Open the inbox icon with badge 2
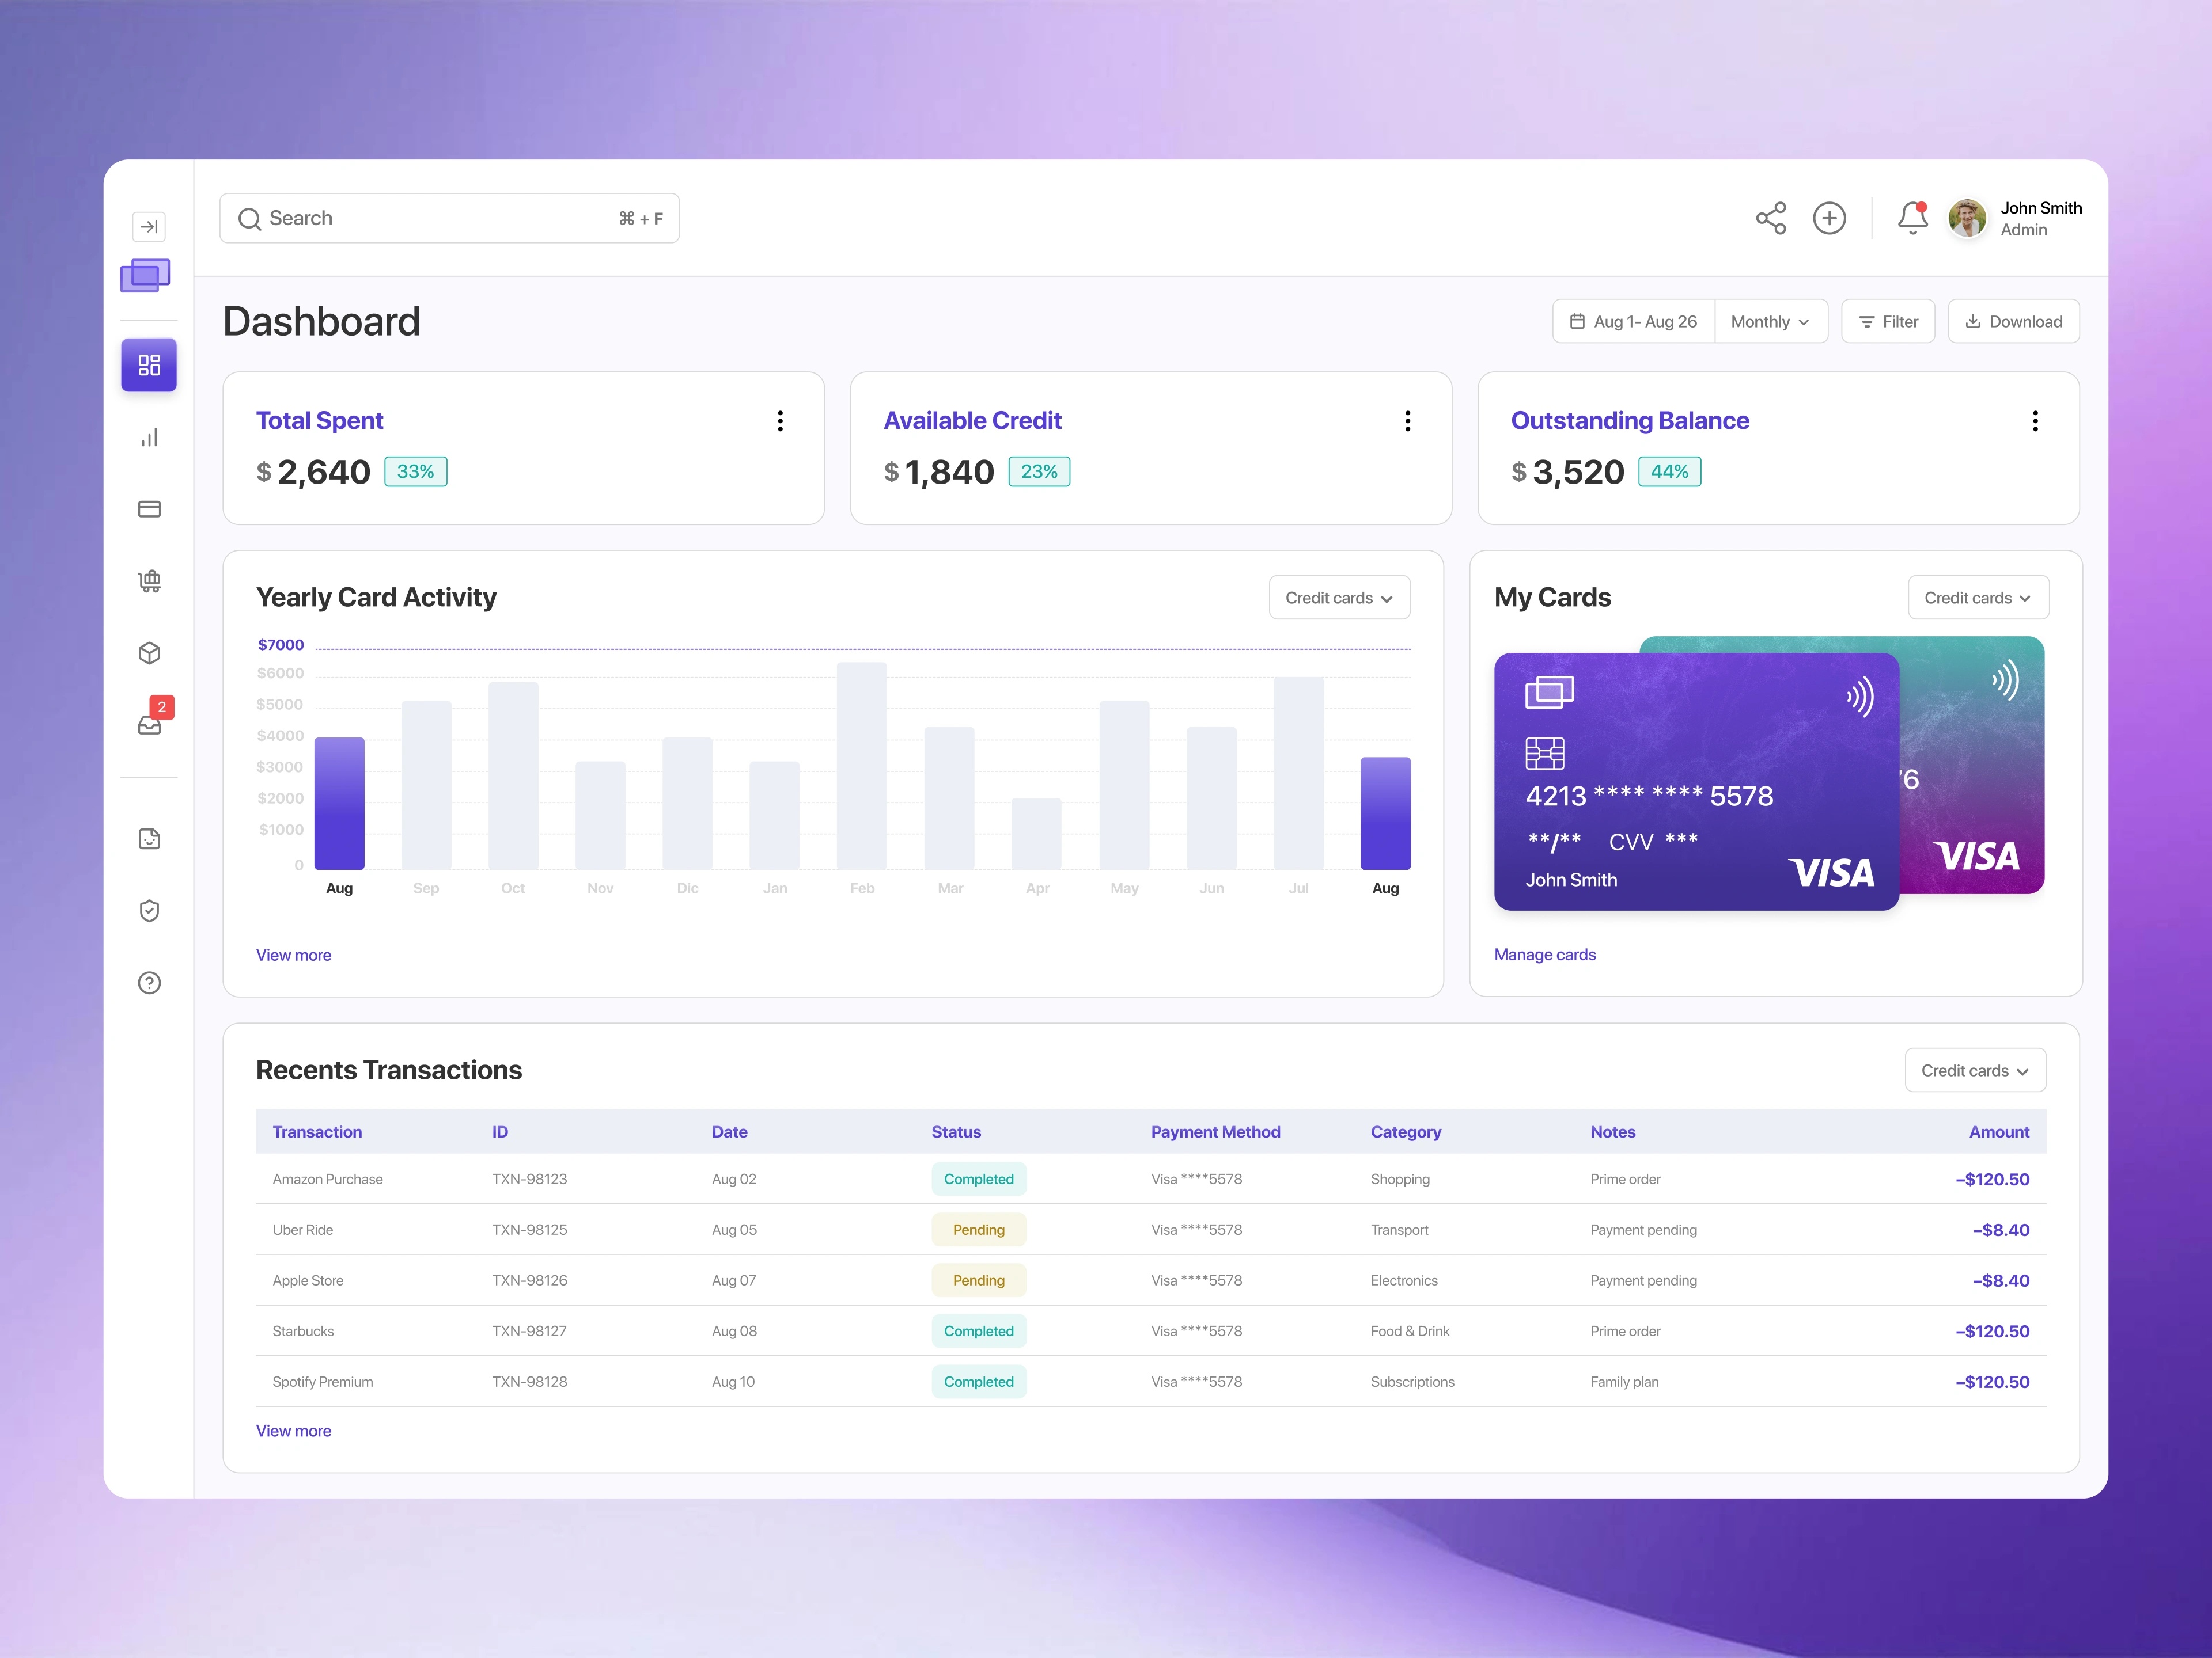 149,725
